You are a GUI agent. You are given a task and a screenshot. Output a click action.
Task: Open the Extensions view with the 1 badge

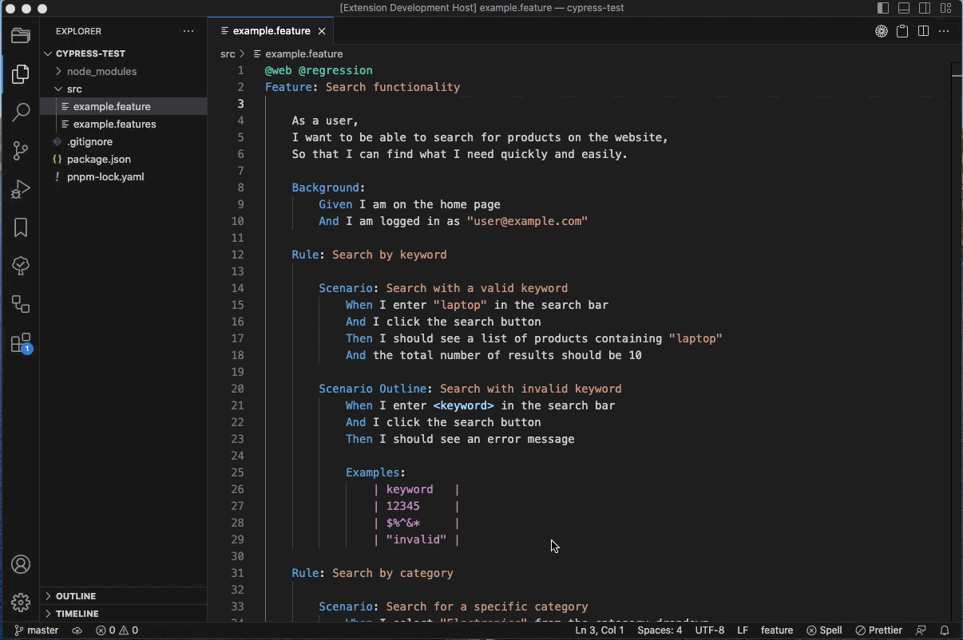[21, 343]
